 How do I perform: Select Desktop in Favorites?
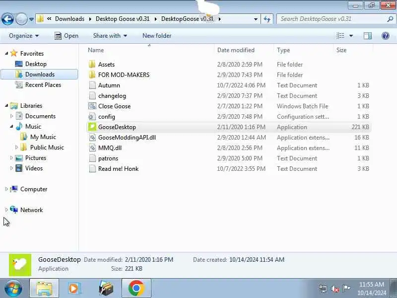click(x=36, y=64)
